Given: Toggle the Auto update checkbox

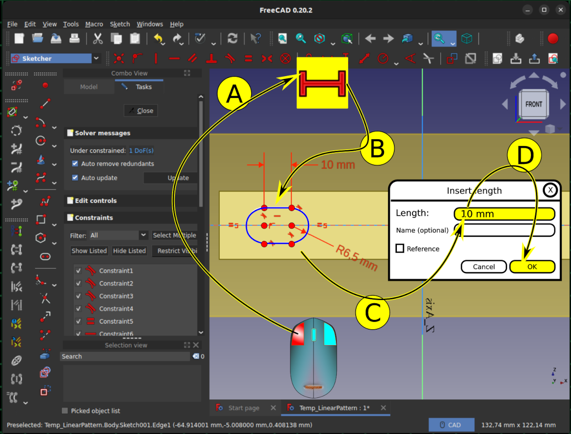Looking at the screenshot, I should [75, 178].
